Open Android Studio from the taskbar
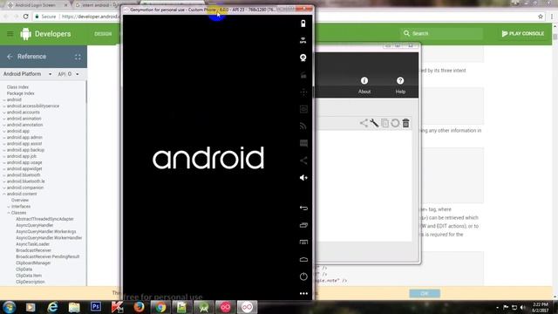This screenshot has height=314, width=558. pyautogui.click(x=203, y=307)
